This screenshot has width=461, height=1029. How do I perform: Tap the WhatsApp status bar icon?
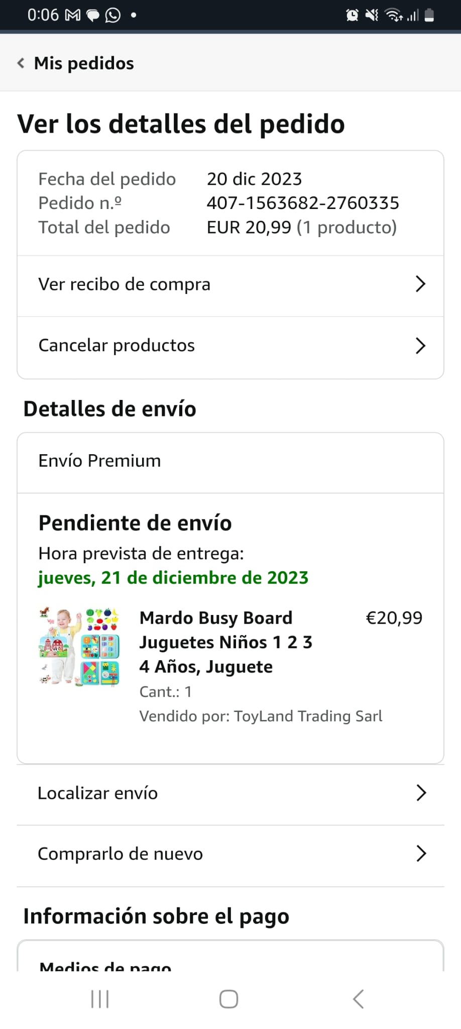[x=113, y=16]
